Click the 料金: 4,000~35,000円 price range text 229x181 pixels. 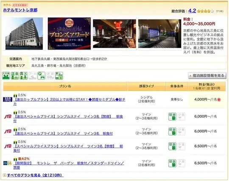pos(199,21)
